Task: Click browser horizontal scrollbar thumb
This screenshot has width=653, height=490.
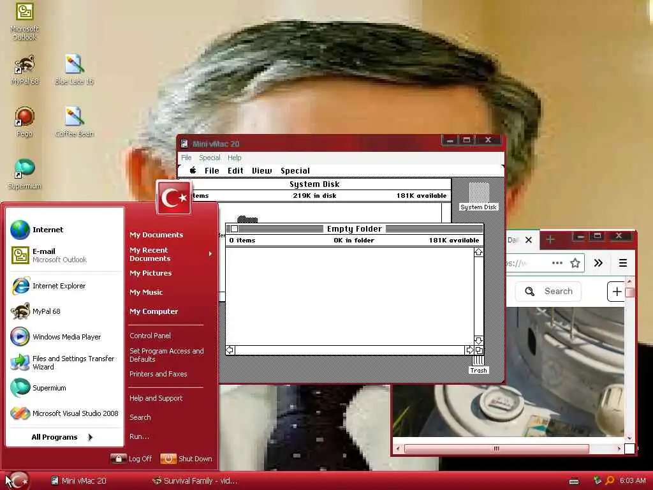Action: [x=496, y=449]
